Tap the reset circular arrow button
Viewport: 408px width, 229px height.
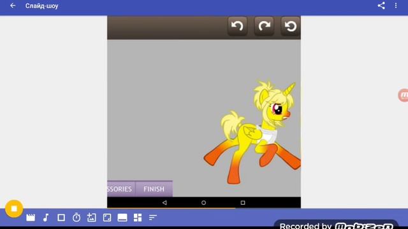tap(291, 26)
